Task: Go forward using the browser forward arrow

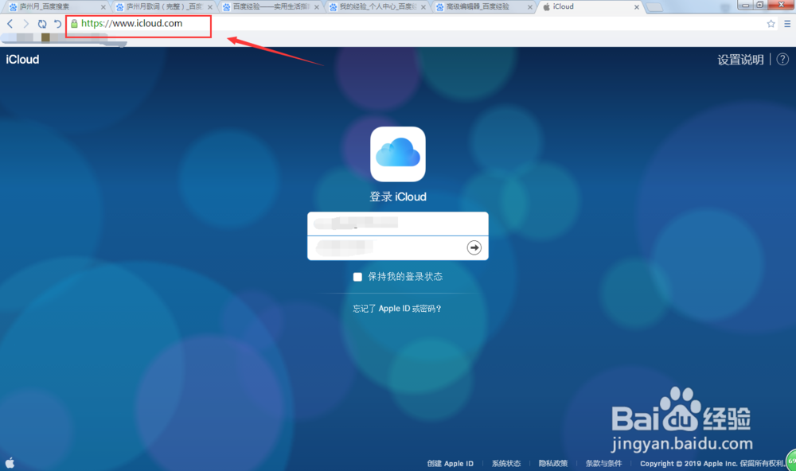Action: tap(25, 24)
